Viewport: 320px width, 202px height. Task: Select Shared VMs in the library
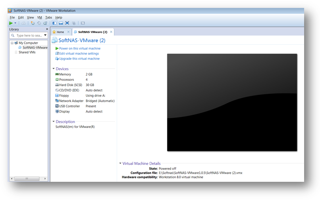coord(27,52)
